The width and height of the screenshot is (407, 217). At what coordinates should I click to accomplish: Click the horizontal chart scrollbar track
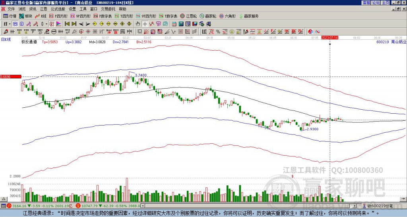[x=254, y=206]
